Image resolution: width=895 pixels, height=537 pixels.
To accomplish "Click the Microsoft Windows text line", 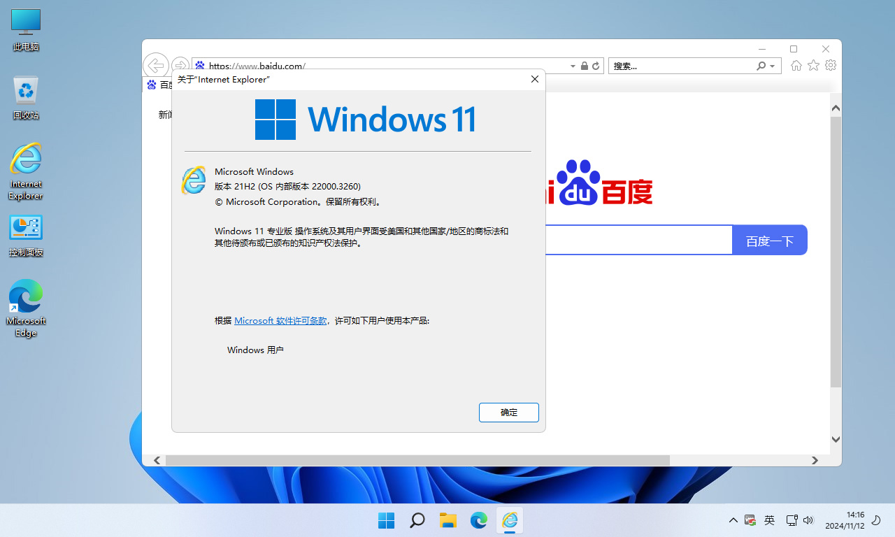I will point(254,171).
